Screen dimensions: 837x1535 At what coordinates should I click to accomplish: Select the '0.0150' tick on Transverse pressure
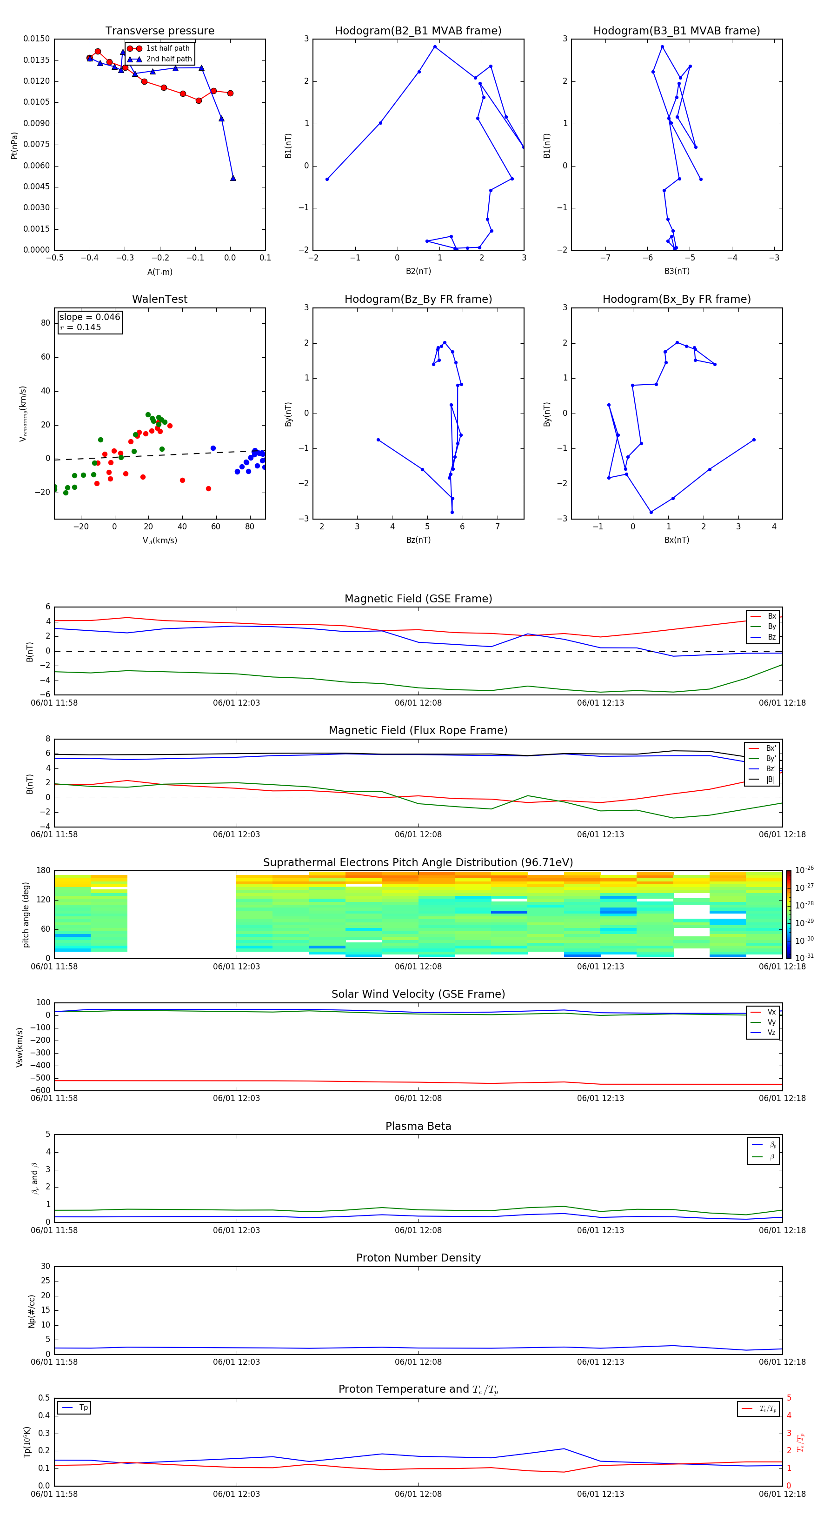click(x=36, y=40)
